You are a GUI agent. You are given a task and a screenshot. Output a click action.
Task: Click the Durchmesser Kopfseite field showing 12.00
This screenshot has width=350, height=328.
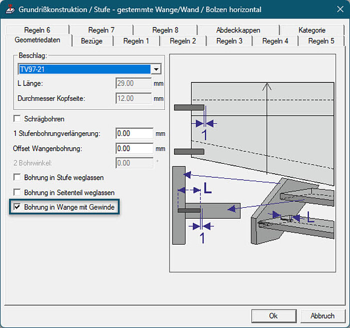click(x=133, y=98)
